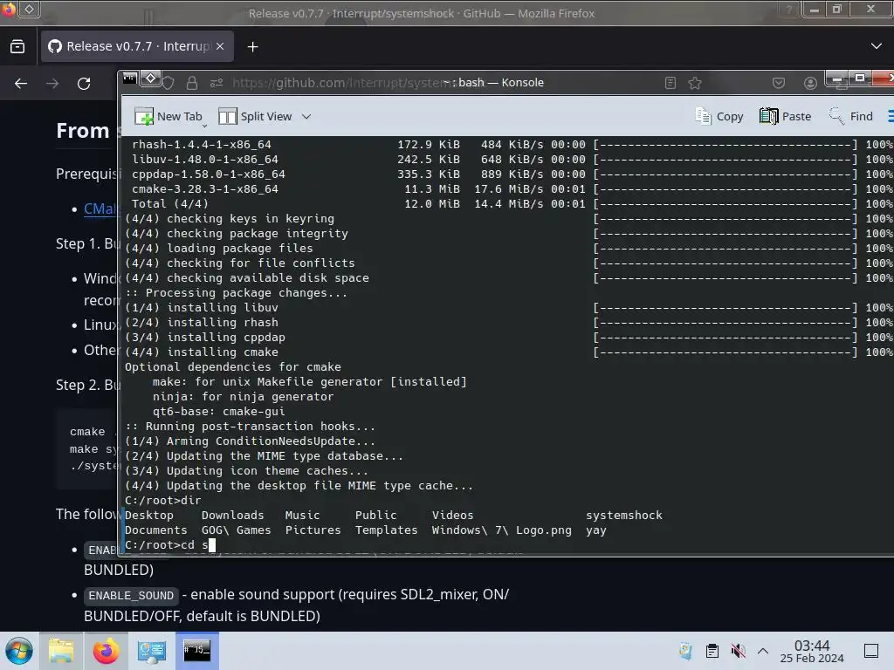The width and height of the screenshot is (894, 670).
Task: Open the Start menu launcher
Action: [19, 651]
